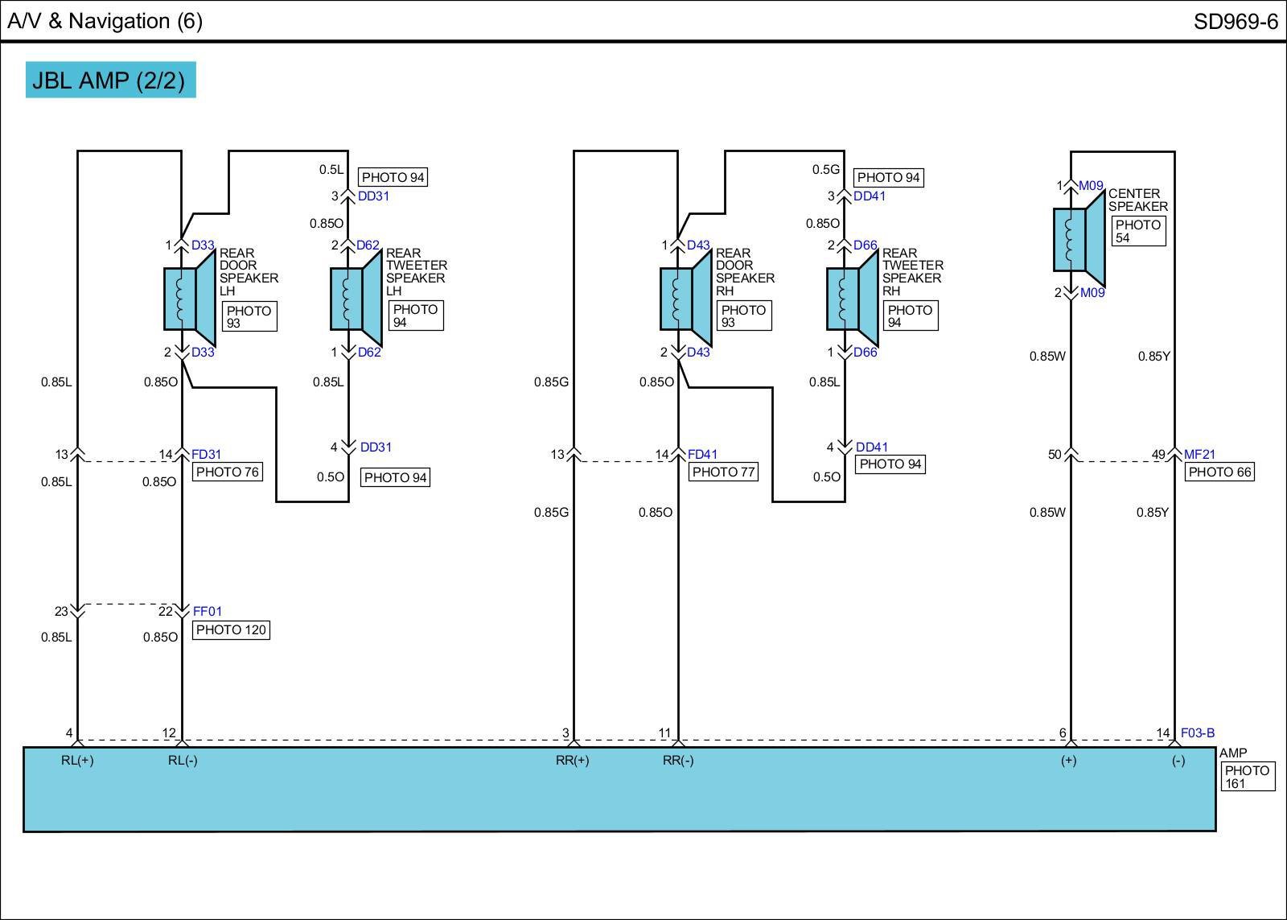Click the Center Speaker symbol
The width and height of the screenshot is (1287, 920).
click(x=1079, y=239)
